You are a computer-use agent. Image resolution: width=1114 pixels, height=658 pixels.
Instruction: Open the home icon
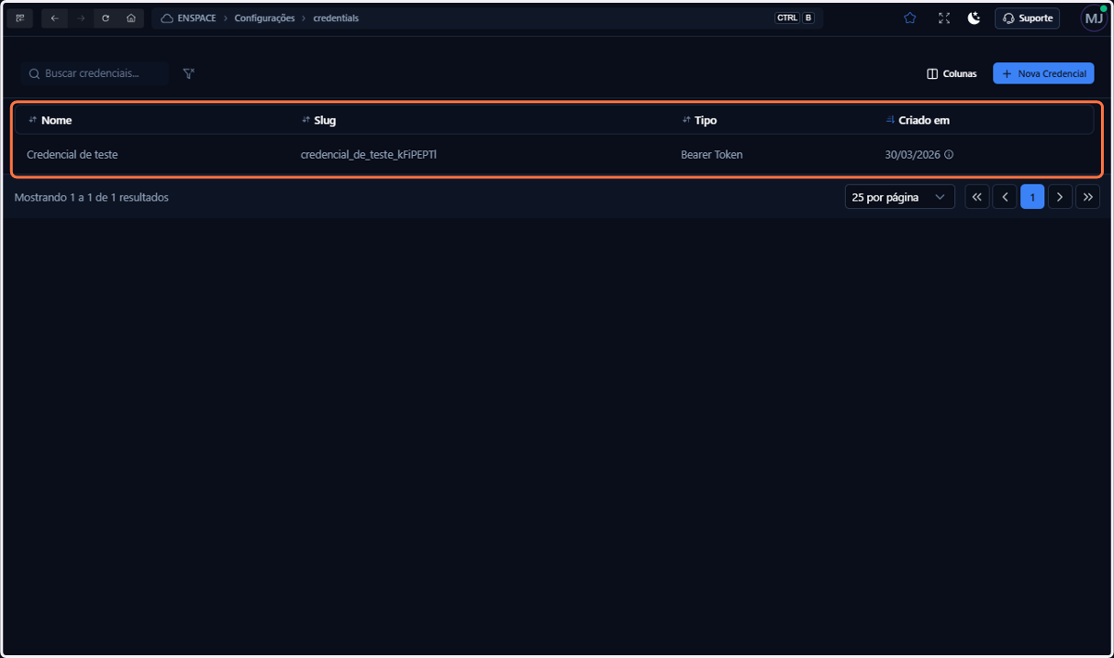[131, 18]
